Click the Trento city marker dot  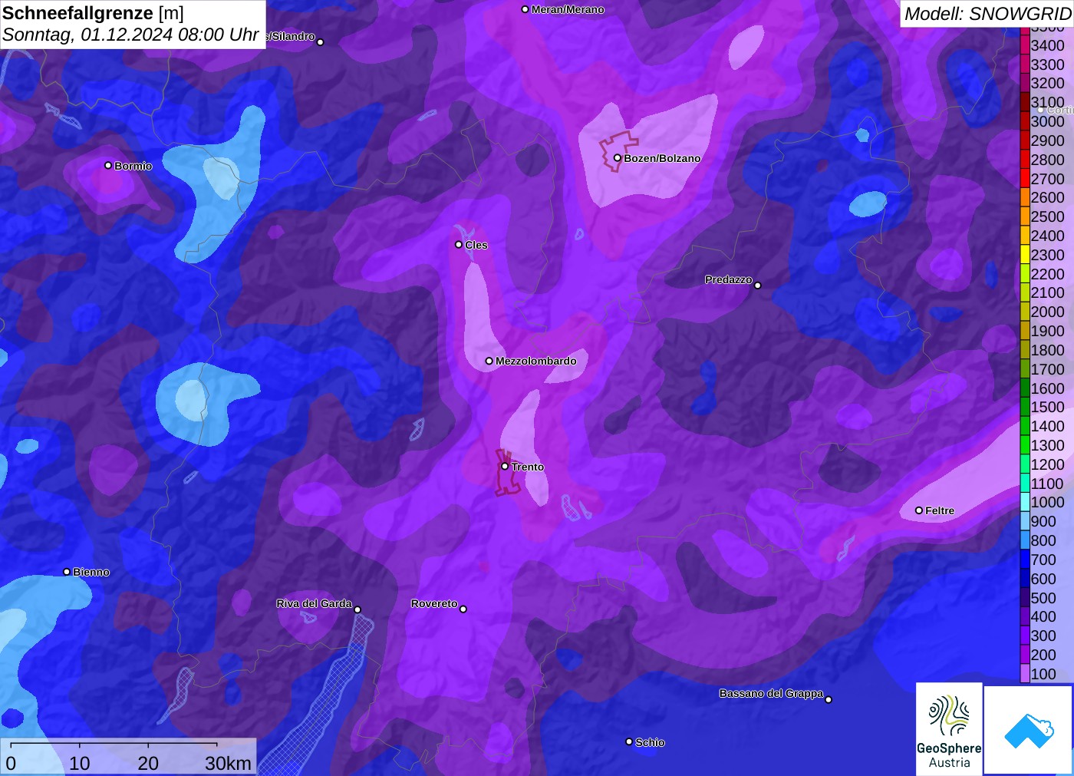click(505, 466)
